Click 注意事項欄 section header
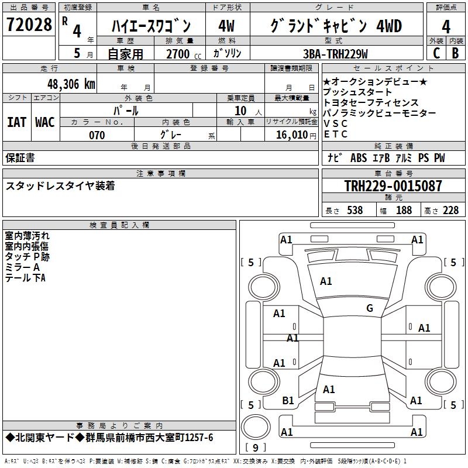Image resolution: width=468 pixels, height=468 pixels. pos(160,173)
